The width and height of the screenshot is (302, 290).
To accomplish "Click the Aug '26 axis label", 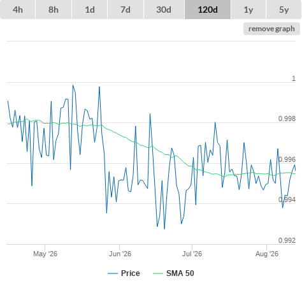I will coord(267,254).
